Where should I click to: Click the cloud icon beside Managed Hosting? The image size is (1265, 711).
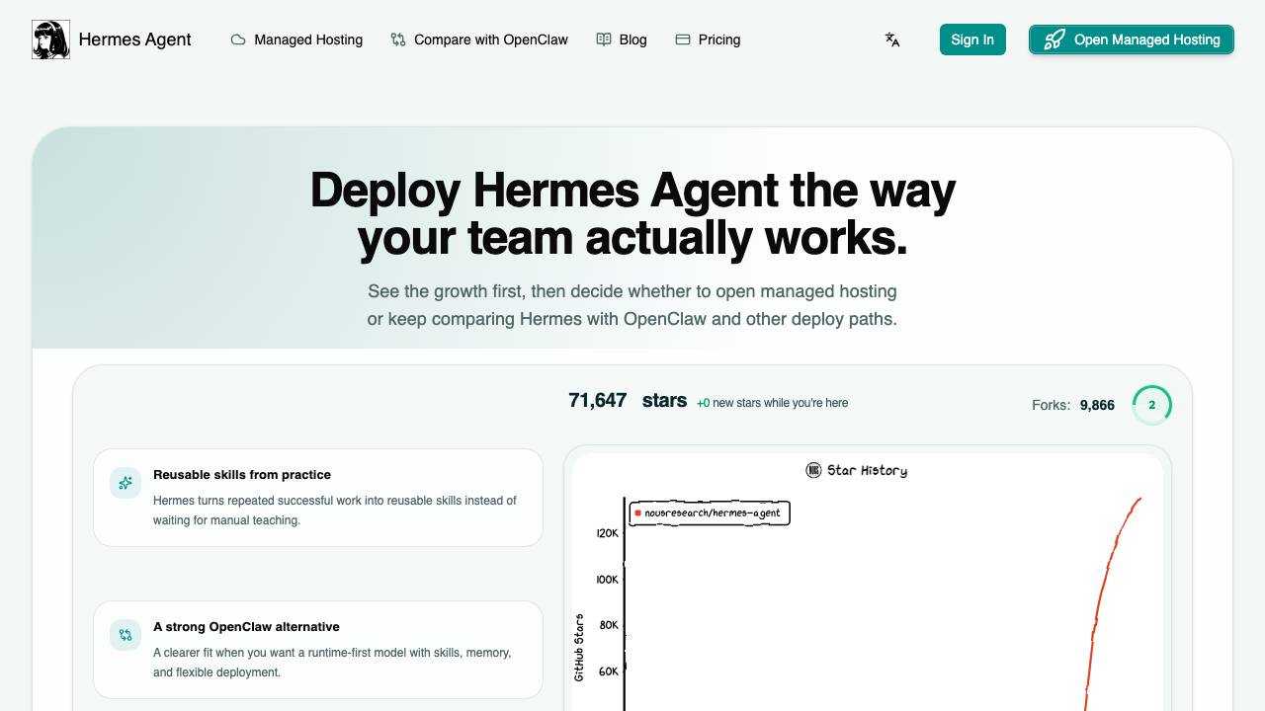coord(238,39)
